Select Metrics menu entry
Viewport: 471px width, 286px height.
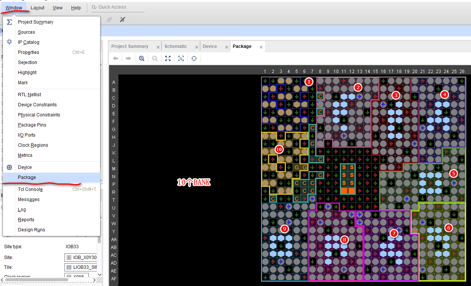(x=51, y=155)
